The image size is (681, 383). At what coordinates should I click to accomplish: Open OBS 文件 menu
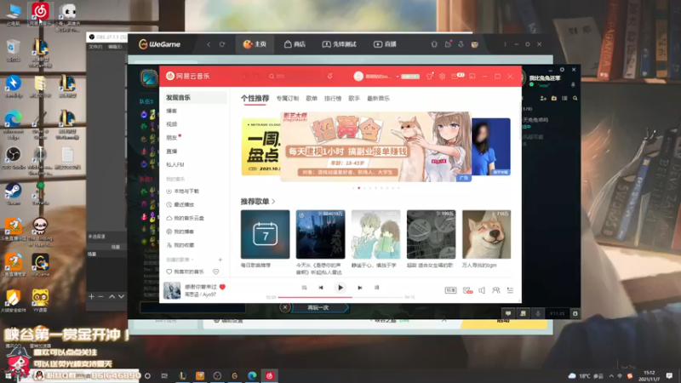tap(94, 47)
